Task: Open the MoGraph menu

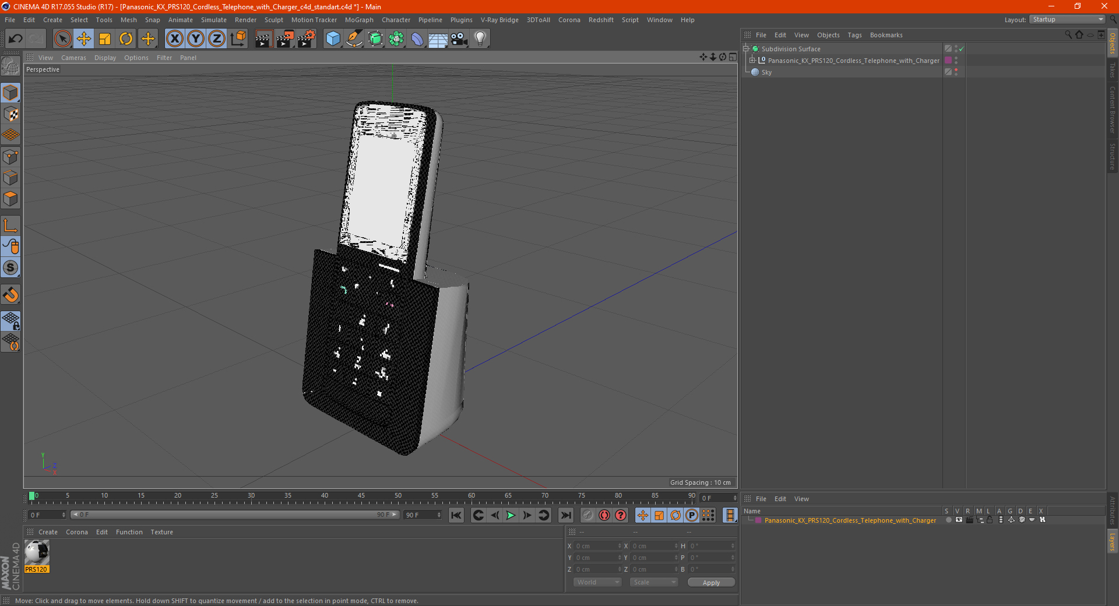Action: click(x=359, y=20)
